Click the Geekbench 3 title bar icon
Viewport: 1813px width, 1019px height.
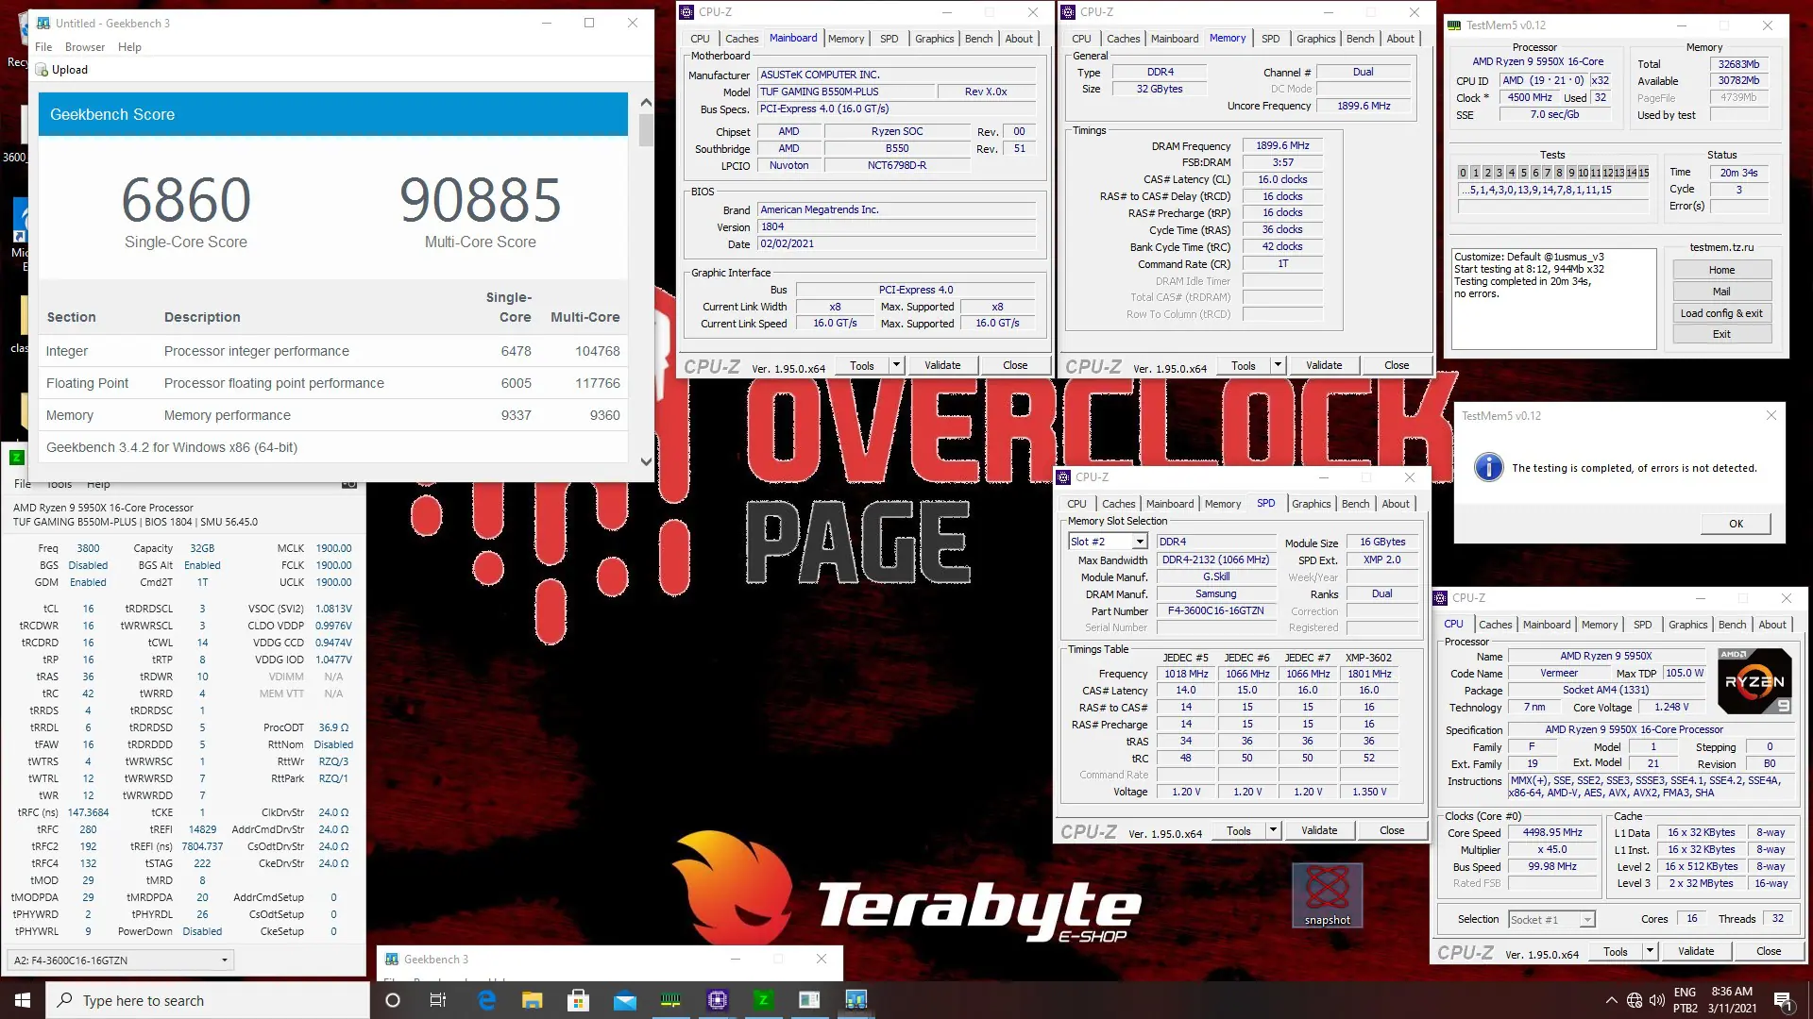43,23
